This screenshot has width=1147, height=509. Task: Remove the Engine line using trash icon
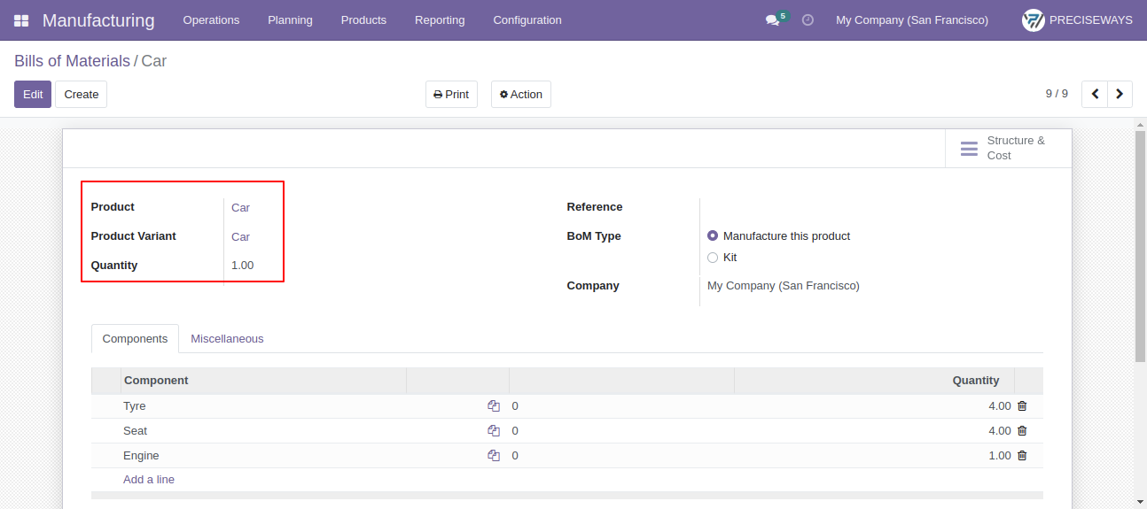tap(1022, 456)
